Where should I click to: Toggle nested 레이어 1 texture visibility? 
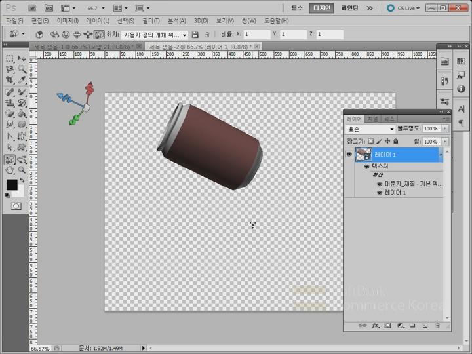tap(380, 193)
